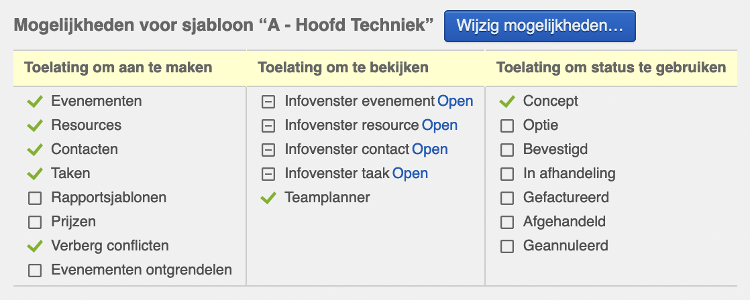750x300 pixels.
Task: Uncheck the Teamplanner checkmark
Action: pyautogui.click(x=268, y=198)
